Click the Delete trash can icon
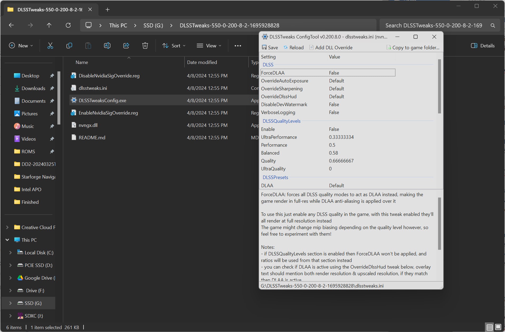 [x=145, y=46]
